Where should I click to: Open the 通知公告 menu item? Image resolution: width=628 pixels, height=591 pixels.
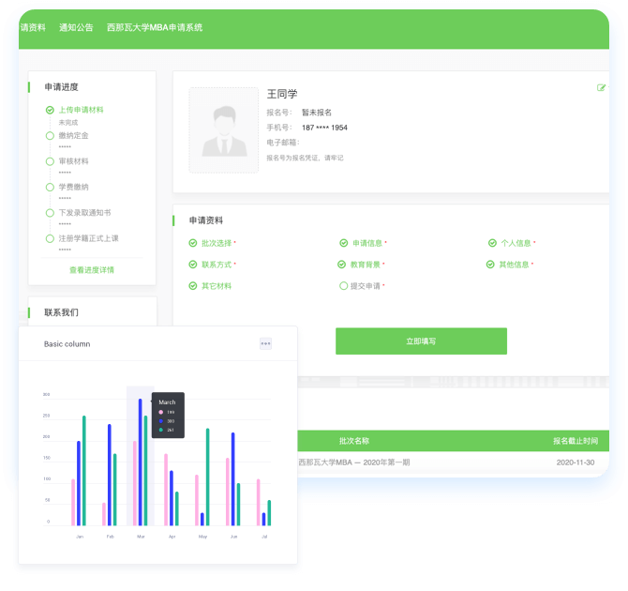pyautogui.click(x=76, y=28)
